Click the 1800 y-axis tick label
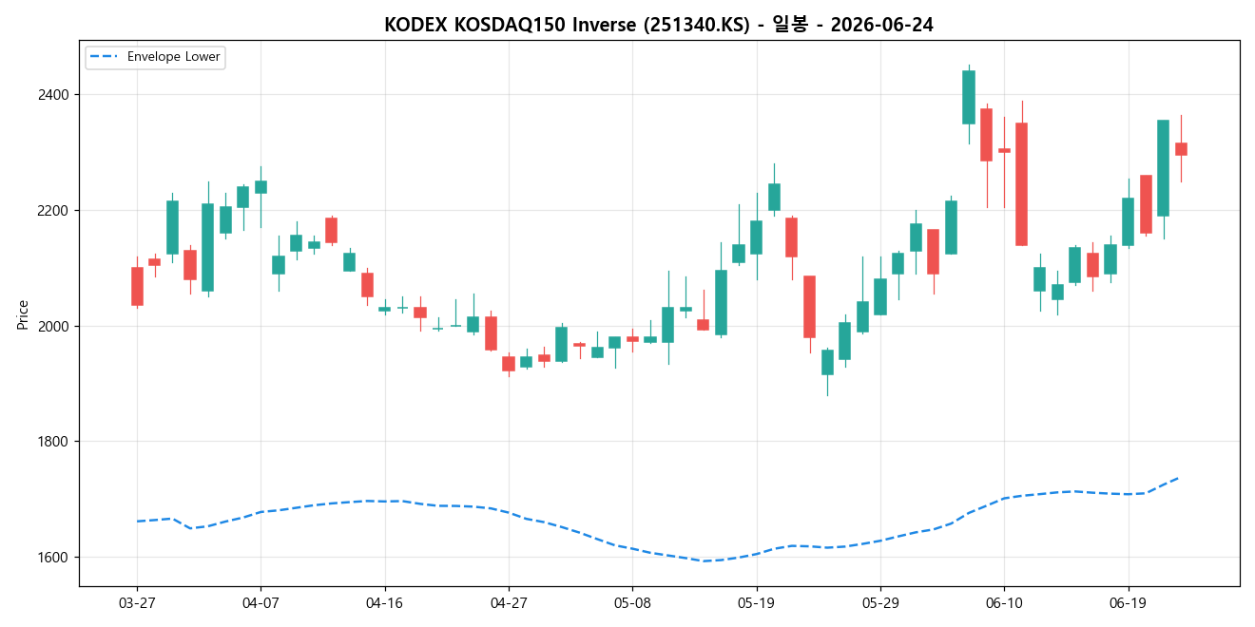 53,442
